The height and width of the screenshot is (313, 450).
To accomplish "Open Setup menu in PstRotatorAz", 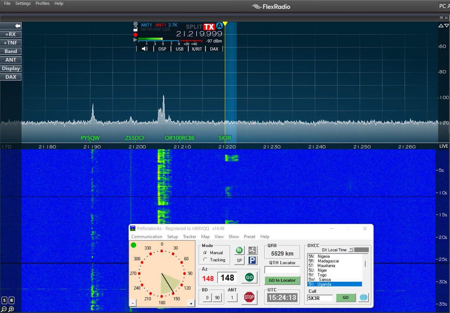I will pos(172,237).
